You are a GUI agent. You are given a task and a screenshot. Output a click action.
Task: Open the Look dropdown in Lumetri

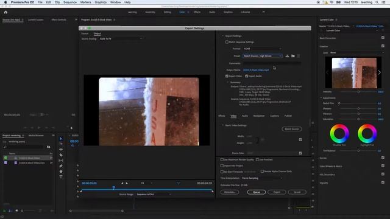(356, 53)
